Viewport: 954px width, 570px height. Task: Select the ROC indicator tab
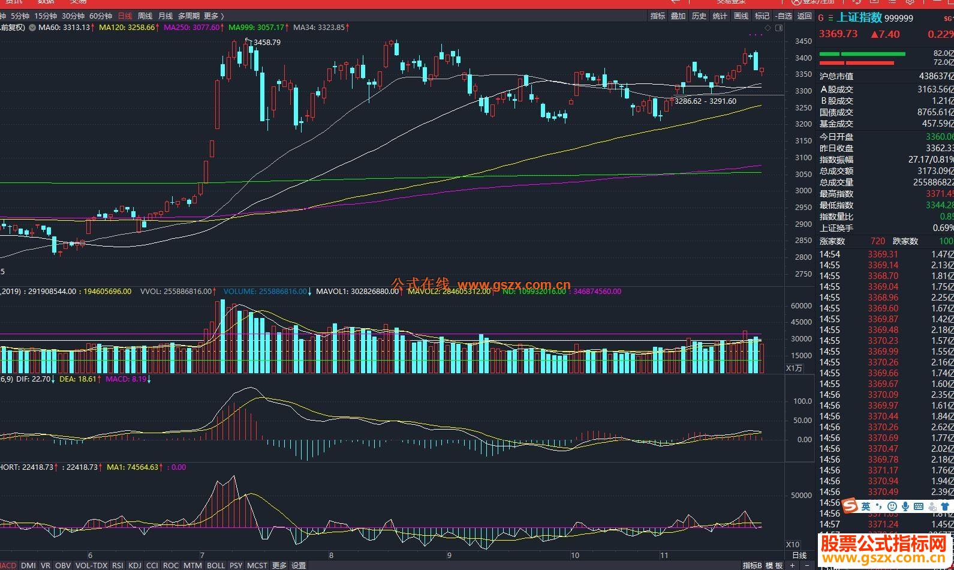click(x=171, y=565)
